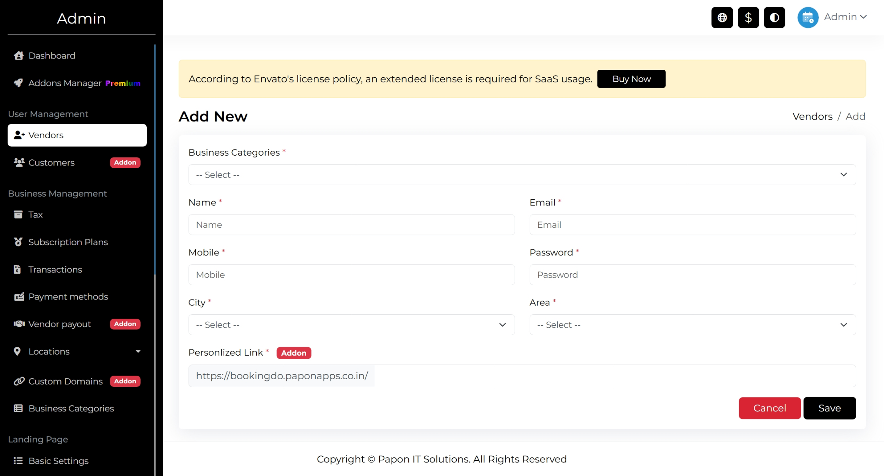The image size is (884, 476).
Task: Open the Business Categories select dropdown
Action: point(522,175)
